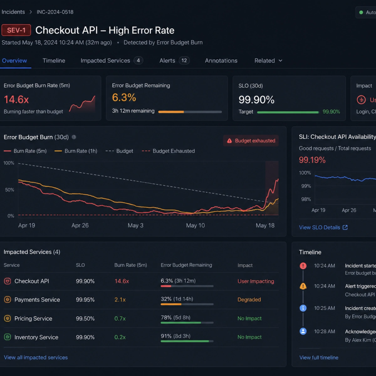Click the user impact icon in Impact card
Screen dimensions: 376x376
361,100
